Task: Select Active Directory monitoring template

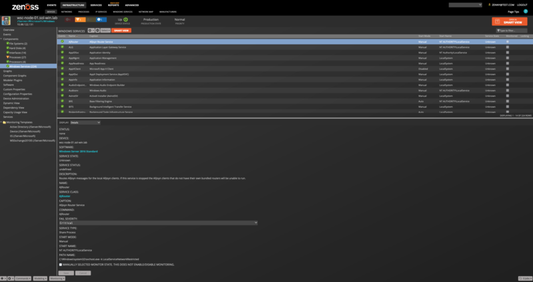Action: pos(30,126)
